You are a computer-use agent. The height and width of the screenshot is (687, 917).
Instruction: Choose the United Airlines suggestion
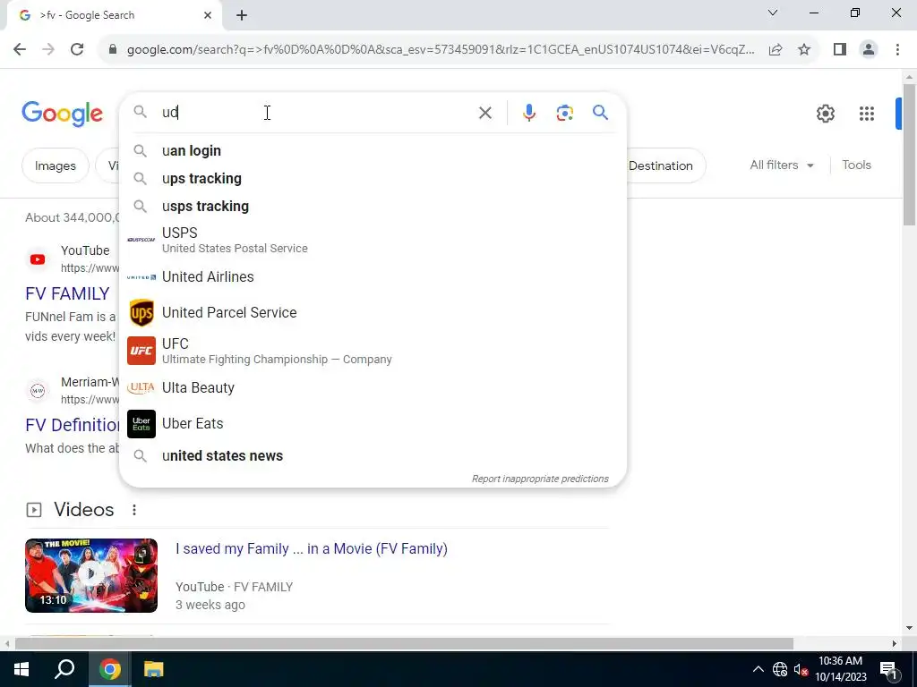[373, 277]
